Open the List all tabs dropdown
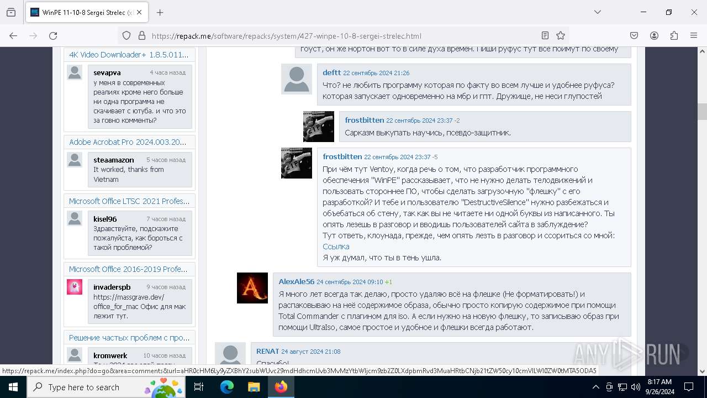 click(597, 12)
